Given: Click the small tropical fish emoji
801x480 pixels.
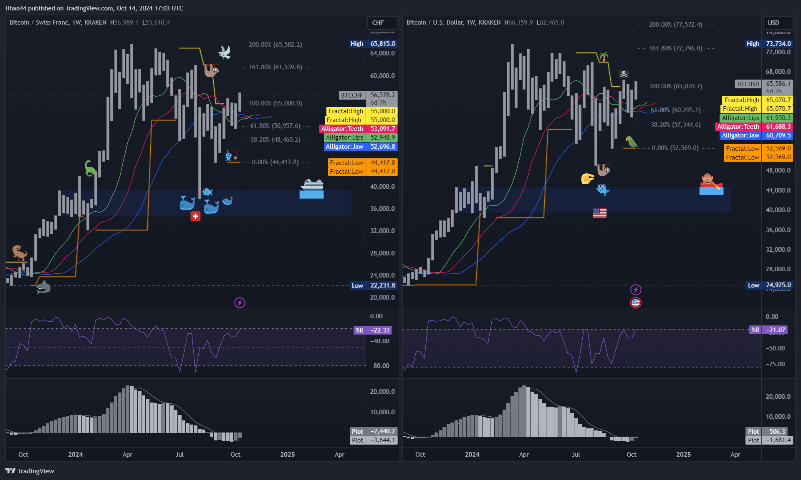Looking at the screenshot, I should pyautogui.click(x=207, y=192).
